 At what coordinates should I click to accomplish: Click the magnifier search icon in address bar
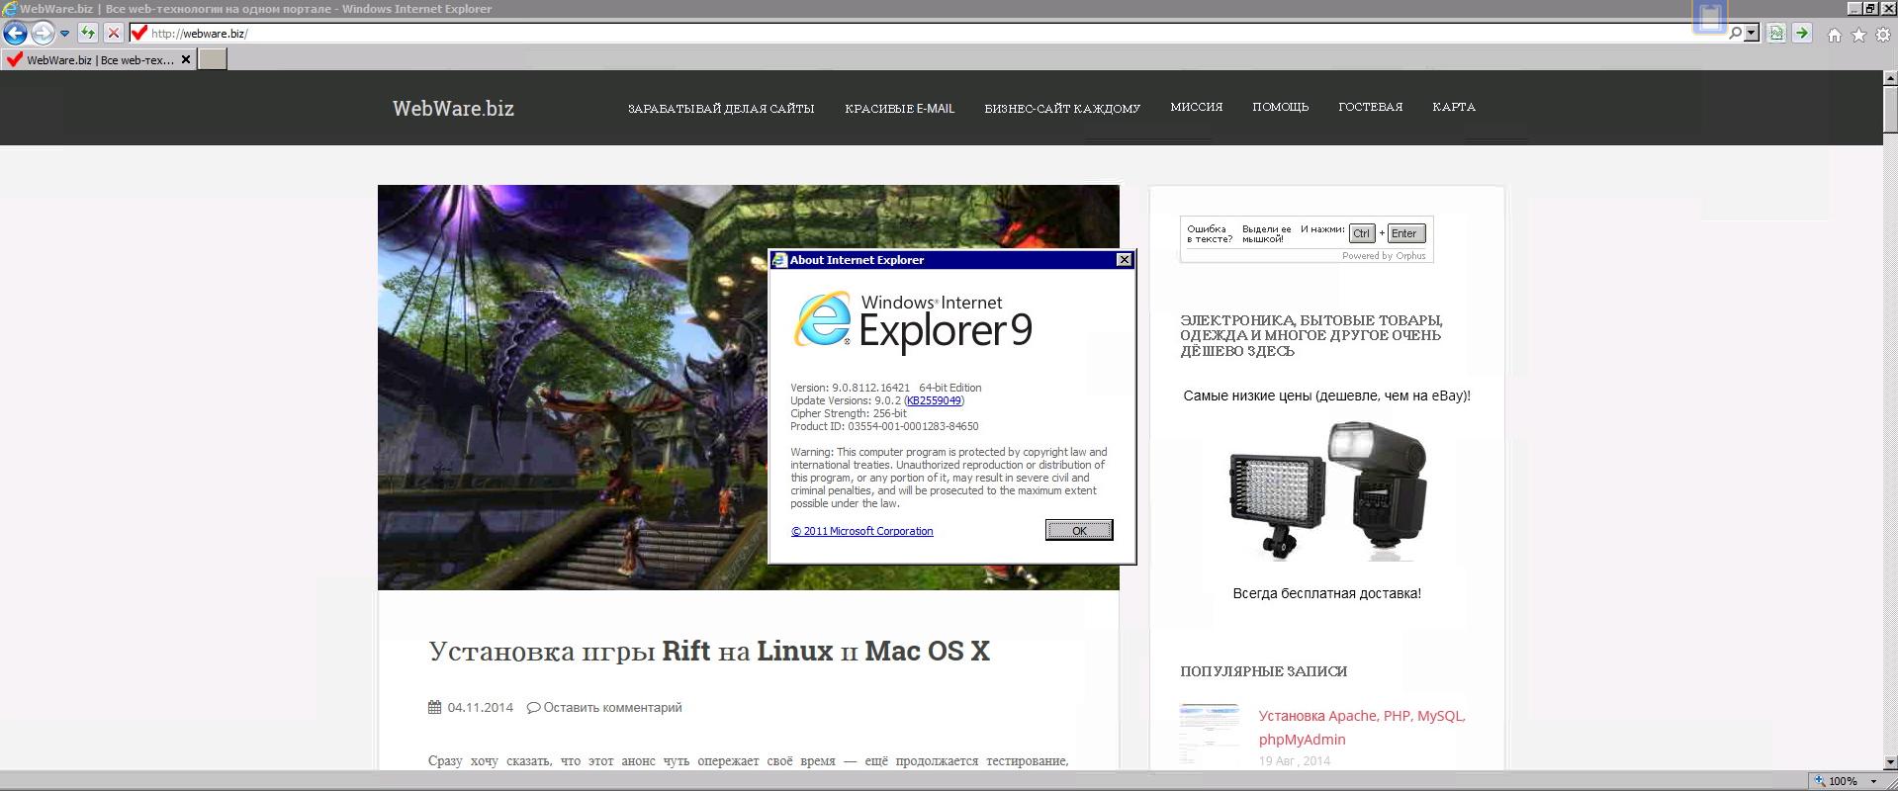(x=1735, y=33)
